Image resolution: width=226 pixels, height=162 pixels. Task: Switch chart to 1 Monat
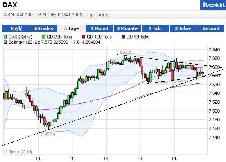(100, 28)
